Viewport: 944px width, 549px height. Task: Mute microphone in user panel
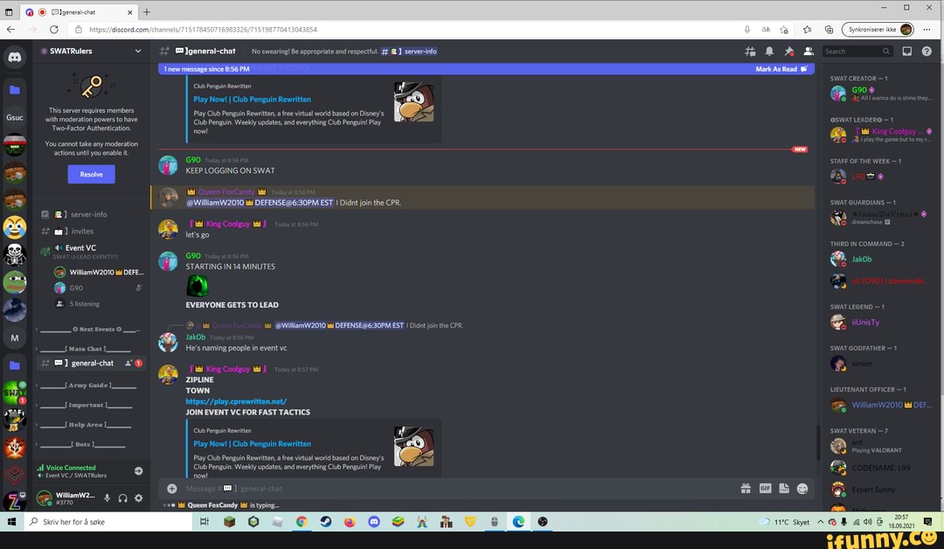[x=107, y=498]
